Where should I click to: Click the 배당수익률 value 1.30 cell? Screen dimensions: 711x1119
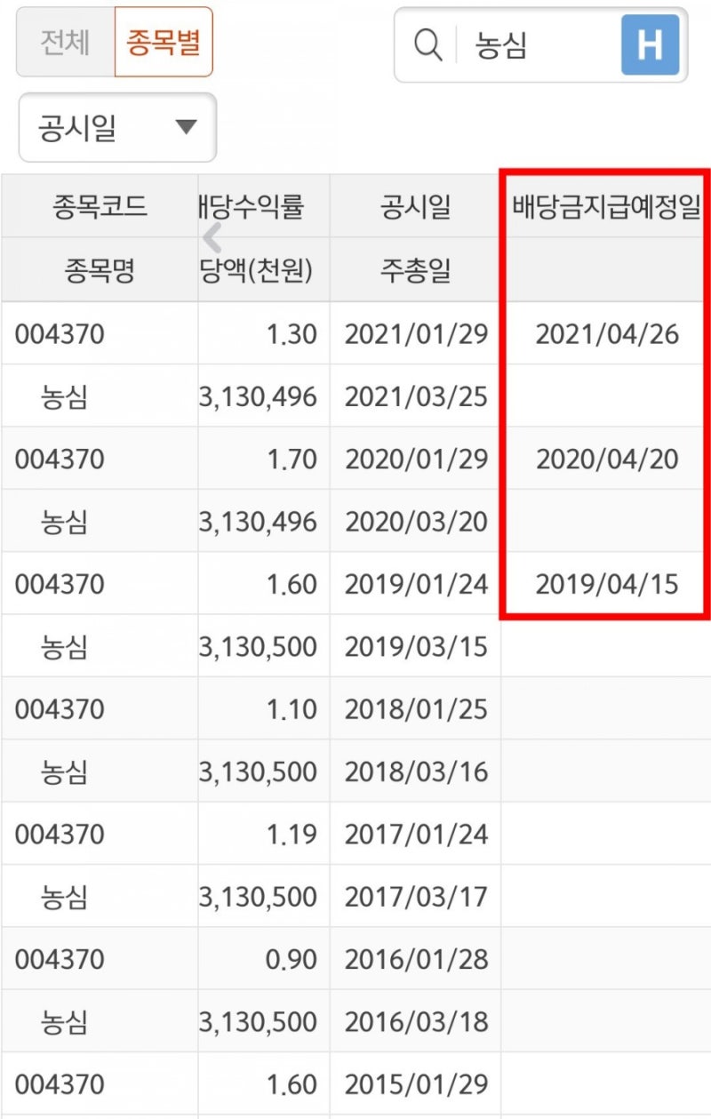(x=293, y=333)
